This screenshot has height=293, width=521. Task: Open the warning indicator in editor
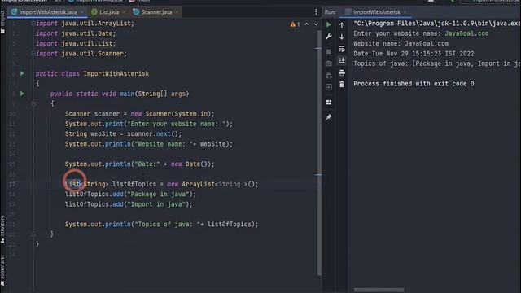tap(295, 24)
